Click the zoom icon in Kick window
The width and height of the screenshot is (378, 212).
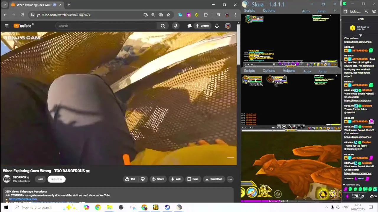[x=366, y=11]
